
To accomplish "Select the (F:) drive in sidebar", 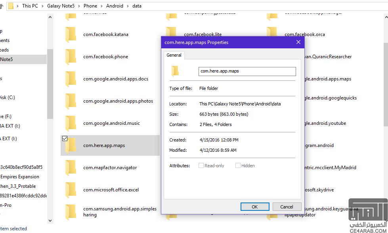I will (x=6, y=116).
